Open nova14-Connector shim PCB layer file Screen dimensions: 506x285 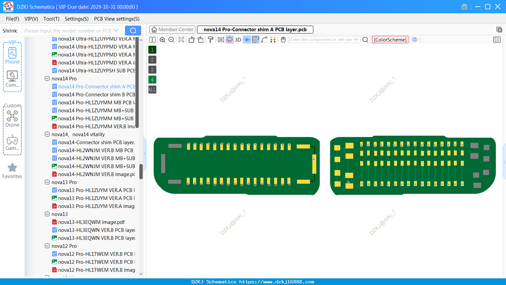(x=93, y=142)
